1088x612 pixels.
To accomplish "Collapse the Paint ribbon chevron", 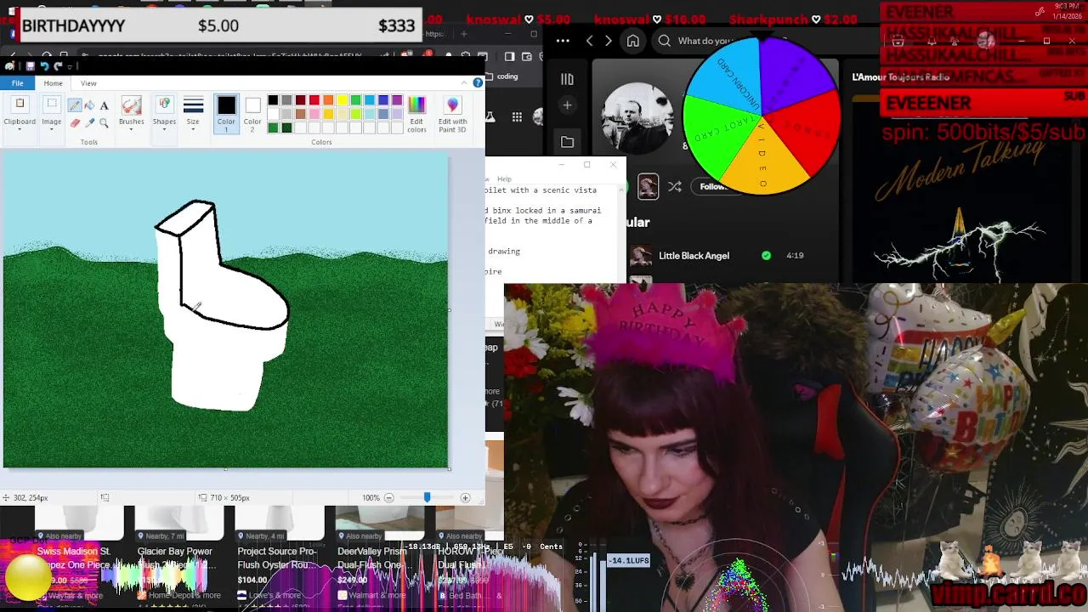I will click(465, 82).
